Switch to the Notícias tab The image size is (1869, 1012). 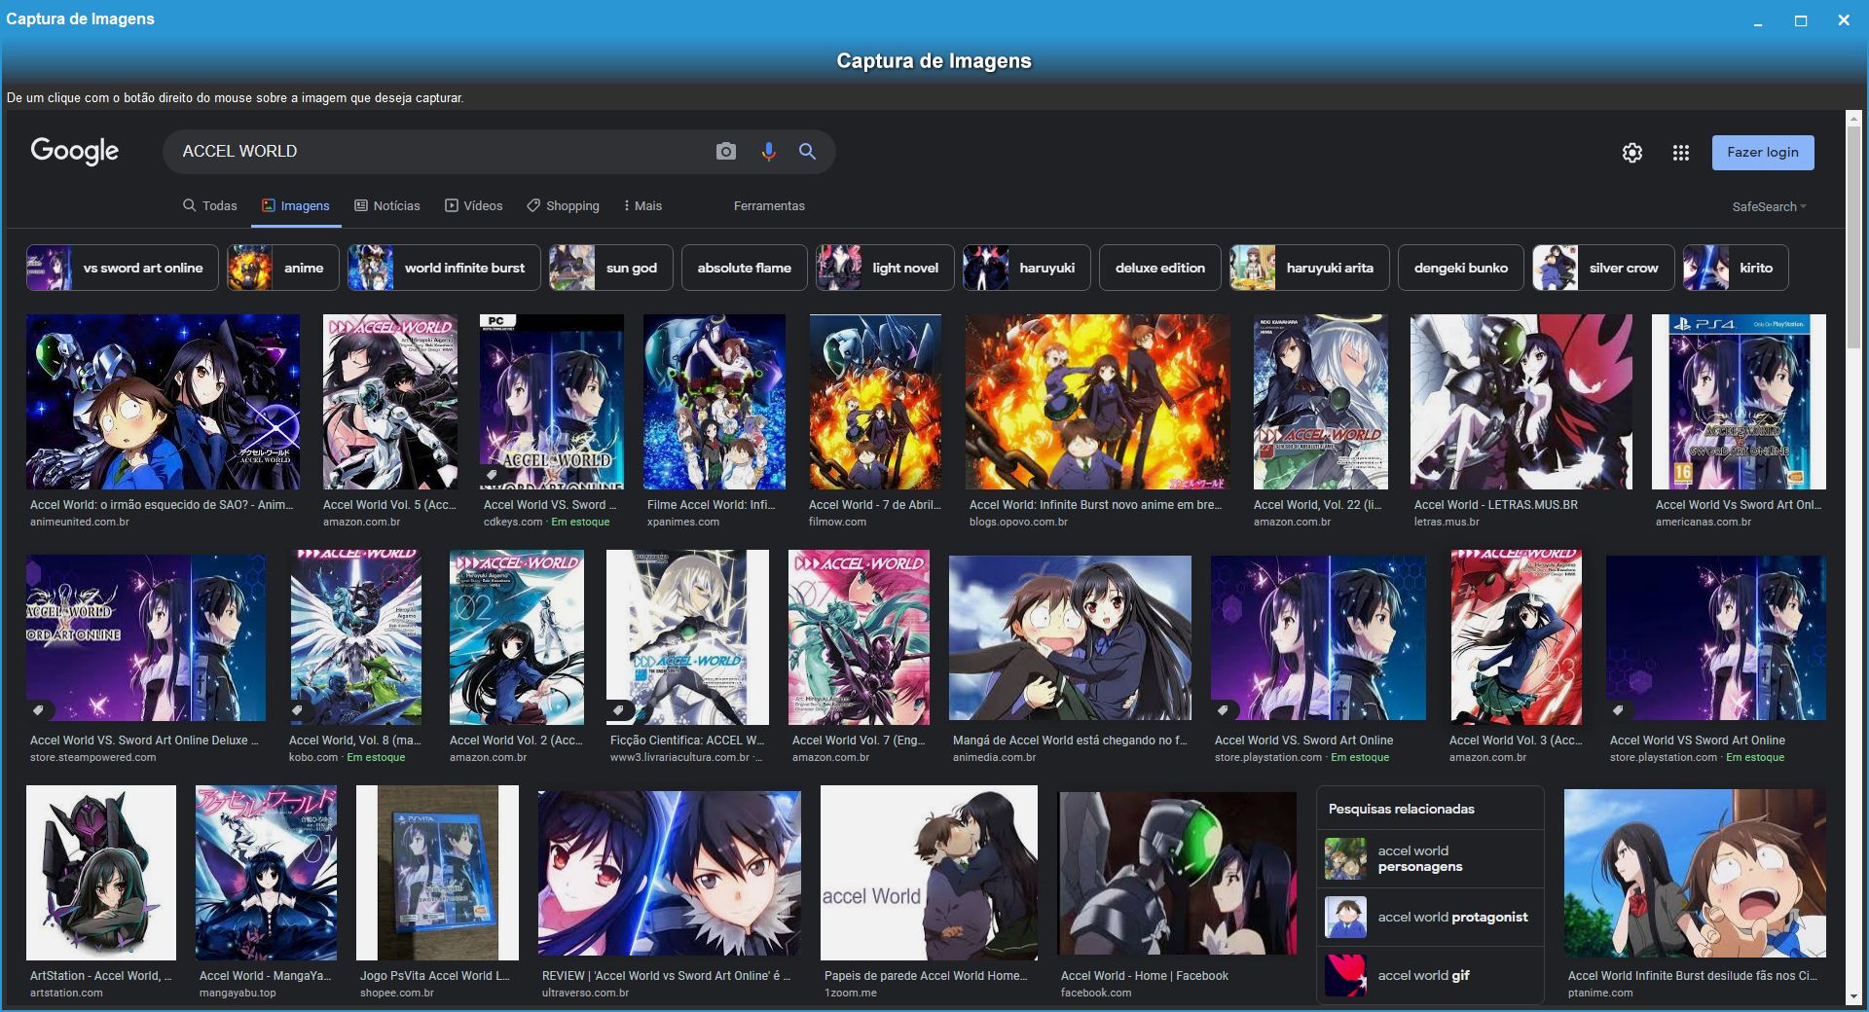tap(387, 206)
